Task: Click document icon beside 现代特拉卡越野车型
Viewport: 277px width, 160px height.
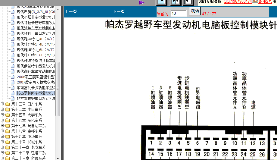Action: 13,23
